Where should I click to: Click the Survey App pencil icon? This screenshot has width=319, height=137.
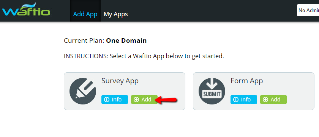point(83,91)
